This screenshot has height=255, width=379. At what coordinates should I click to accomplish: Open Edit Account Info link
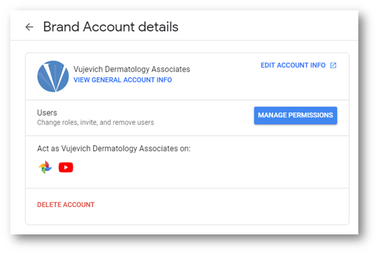pyautogui.click(x=293, y=65)
